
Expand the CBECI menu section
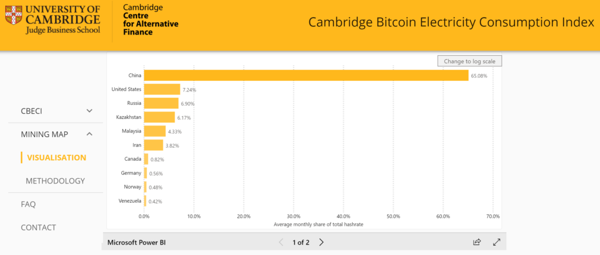click(x=90, y=110)
